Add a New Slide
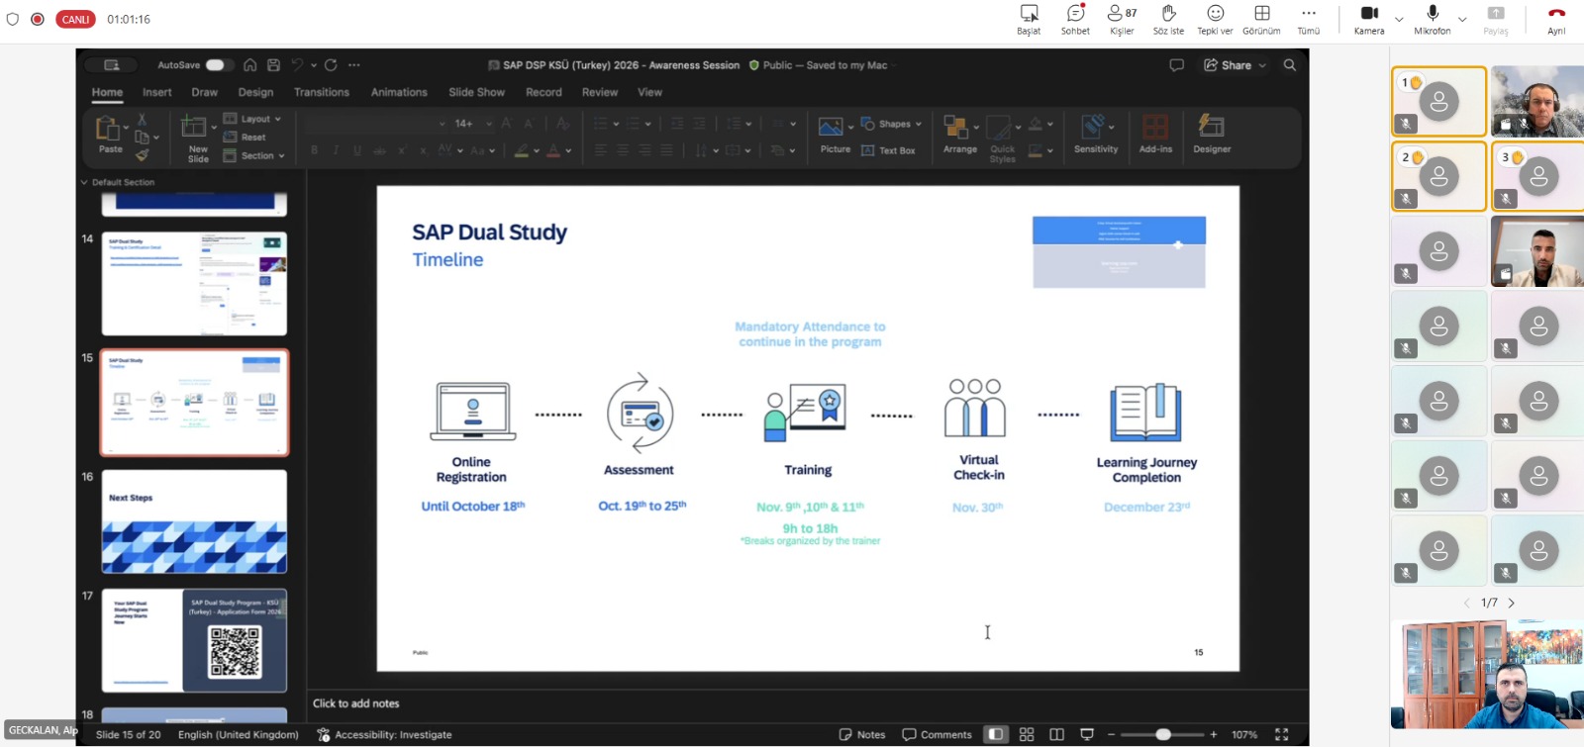 (197, 139)
